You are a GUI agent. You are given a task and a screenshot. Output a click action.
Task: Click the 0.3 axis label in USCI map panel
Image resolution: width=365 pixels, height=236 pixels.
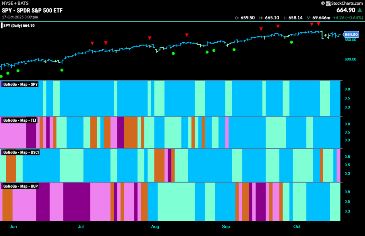(347, 173)
